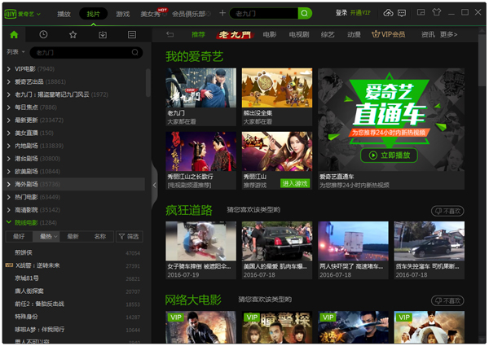Open play history clock icon
Image resolution: width=489 pixels, height=346 pixels.
[x=43, y=34]
